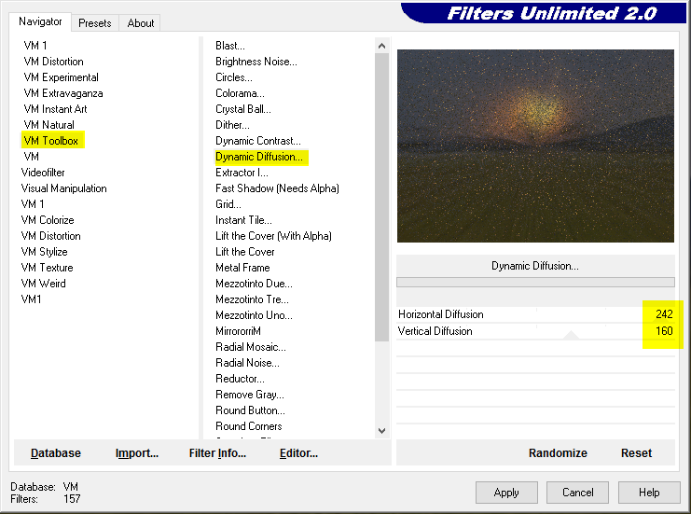
Task: Select highlighted VM Toolbox category
Action: coord(52,141)
